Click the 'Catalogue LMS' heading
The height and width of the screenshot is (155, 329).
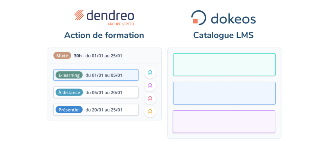tap(224, 35)
